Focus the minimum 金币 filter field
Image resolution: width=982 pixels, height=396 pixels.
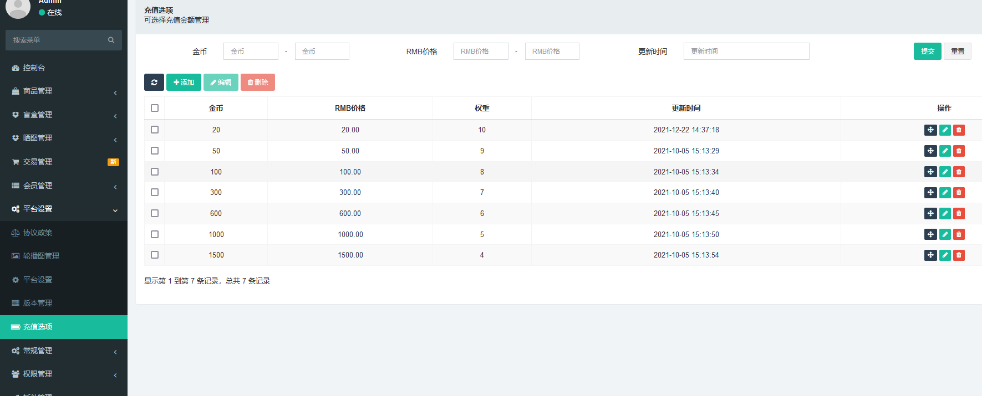coord(251,51)
